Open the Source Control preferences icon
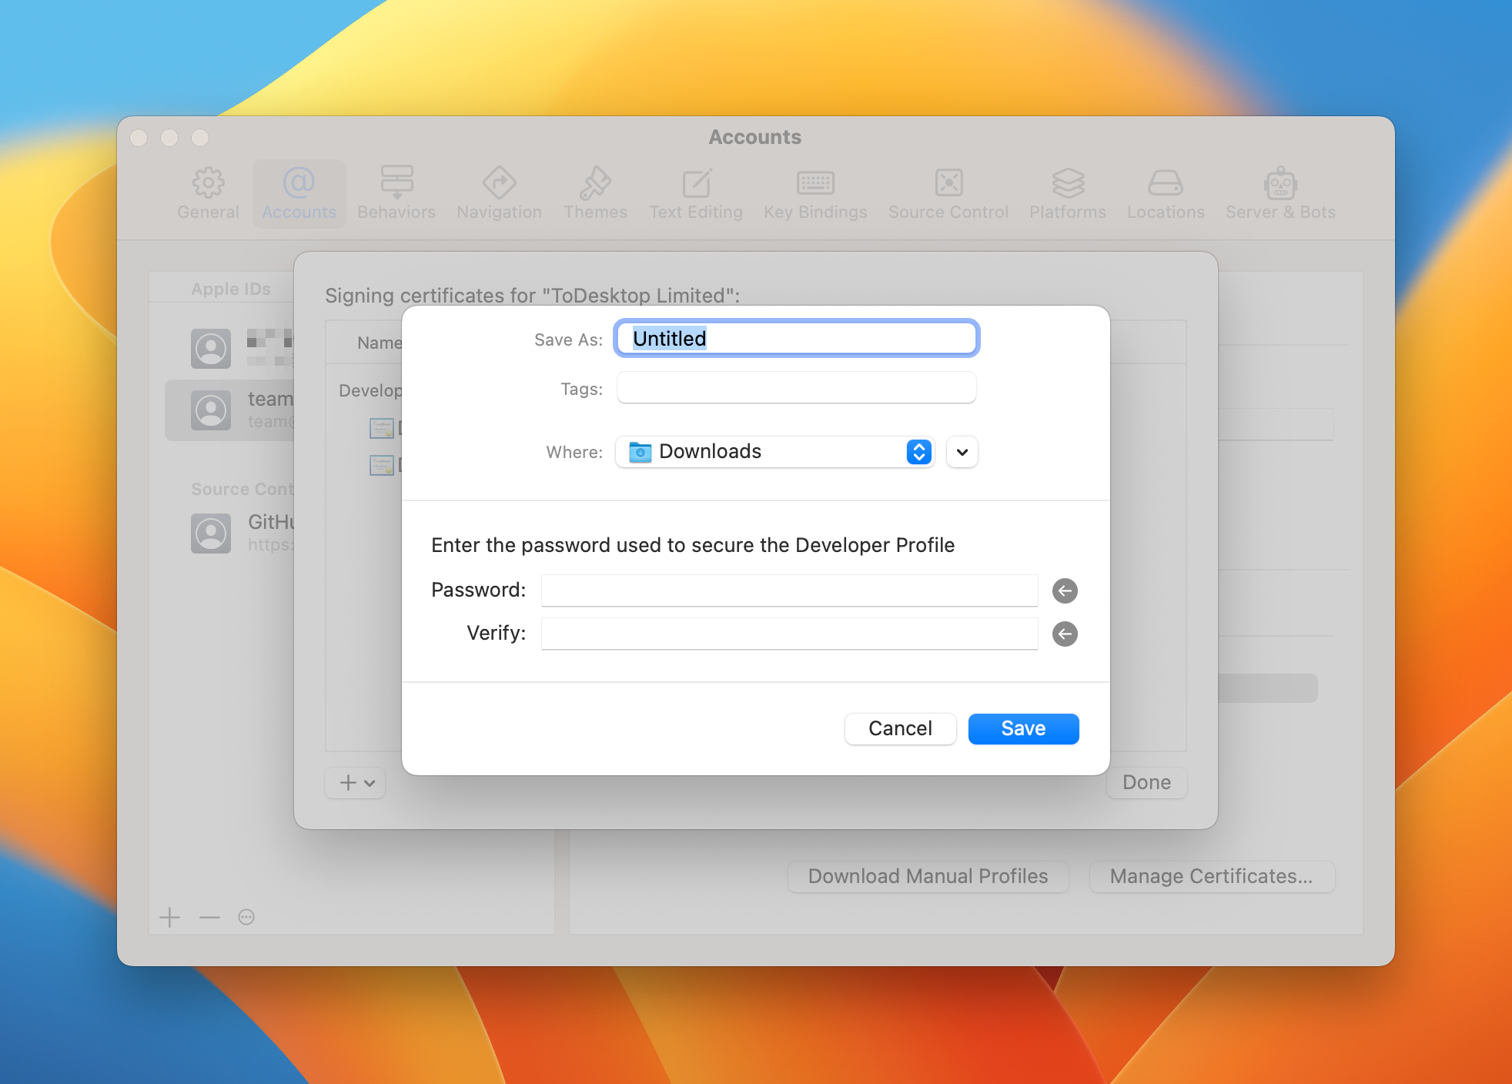Screen dimensions: 1512x1084 click(x=948, y=183)
